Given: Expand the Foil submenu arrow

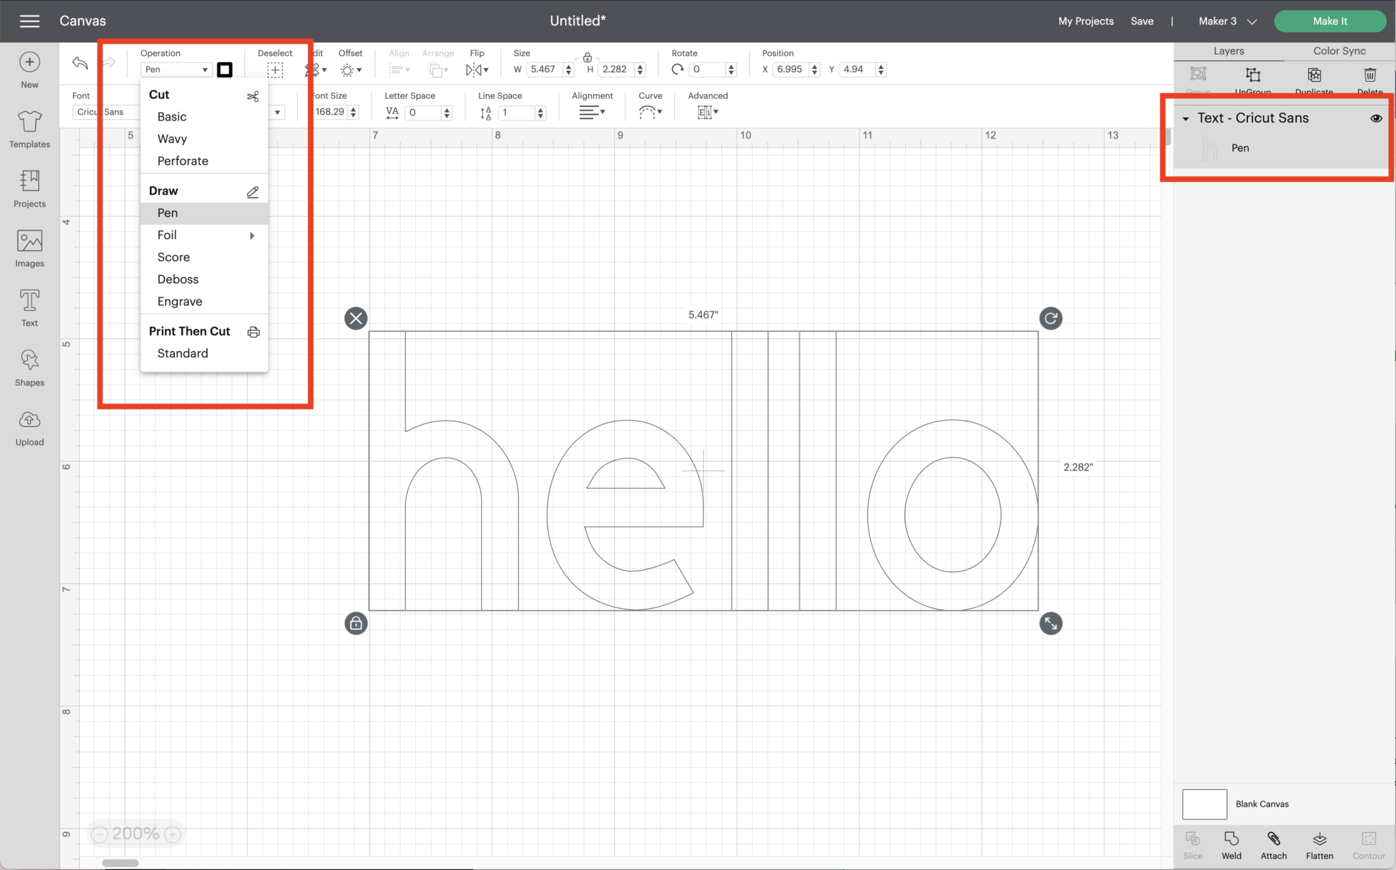Looking at the screenshot, I should click(x=252, y=235).
